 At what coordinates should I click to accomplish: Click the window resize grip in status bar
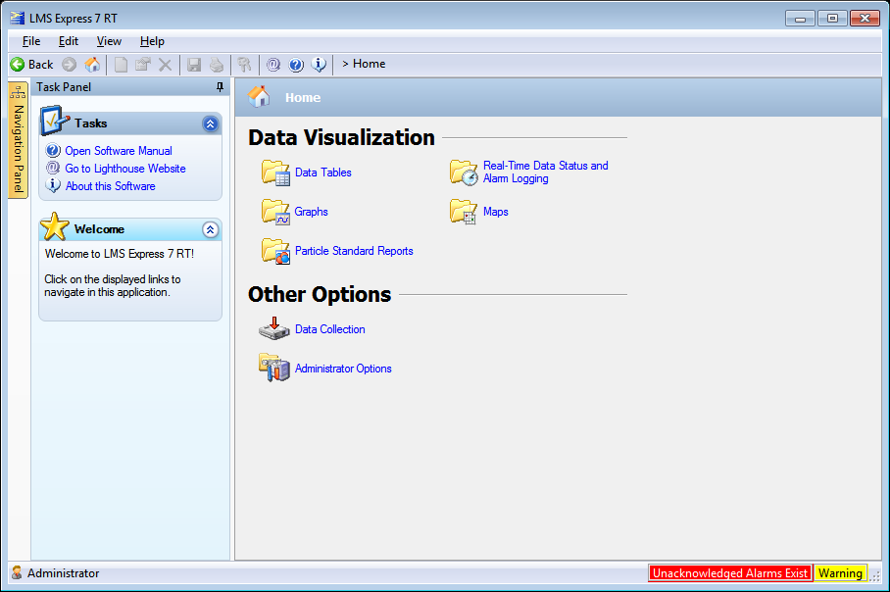click(x=875, y=575)
